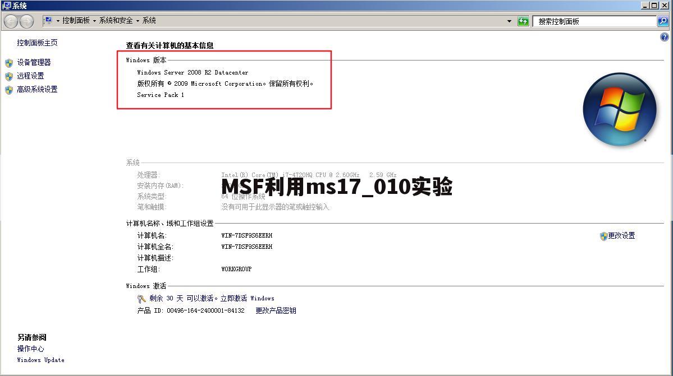Screen dimensions: 673x376
Task: Close the 系统 window
Action: coord(665,6)
